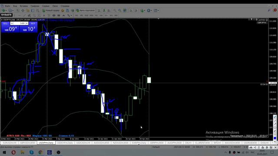Open the Periods clock icon
This screenshot has height=156, width=278.
(149, 10)
